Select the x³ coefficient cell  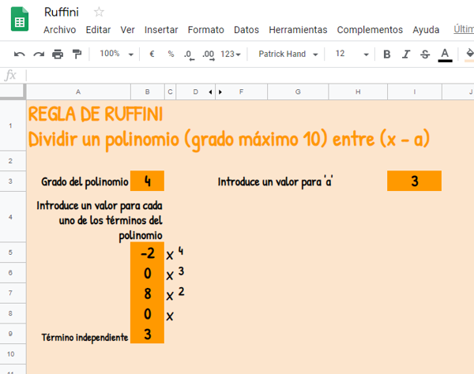[147, 273]
